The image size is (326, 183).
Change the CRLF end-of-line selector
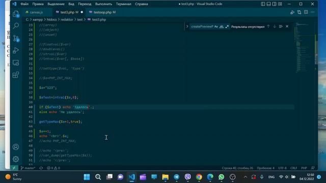pyautogui.click(x=294, y=168)
